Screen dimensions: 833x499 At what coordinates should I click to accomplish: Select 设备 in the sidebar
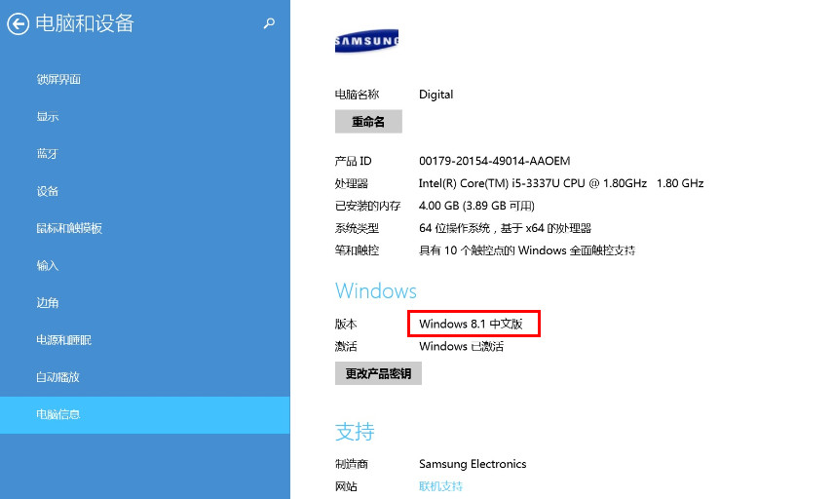[48, 191]
